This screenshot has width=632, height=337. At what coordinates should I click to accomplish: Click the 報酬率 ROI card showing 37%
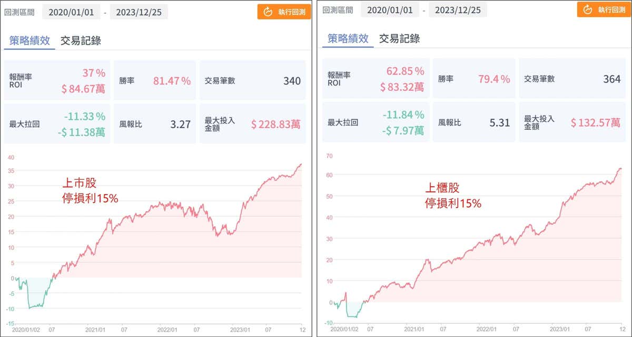coord(57,80)
